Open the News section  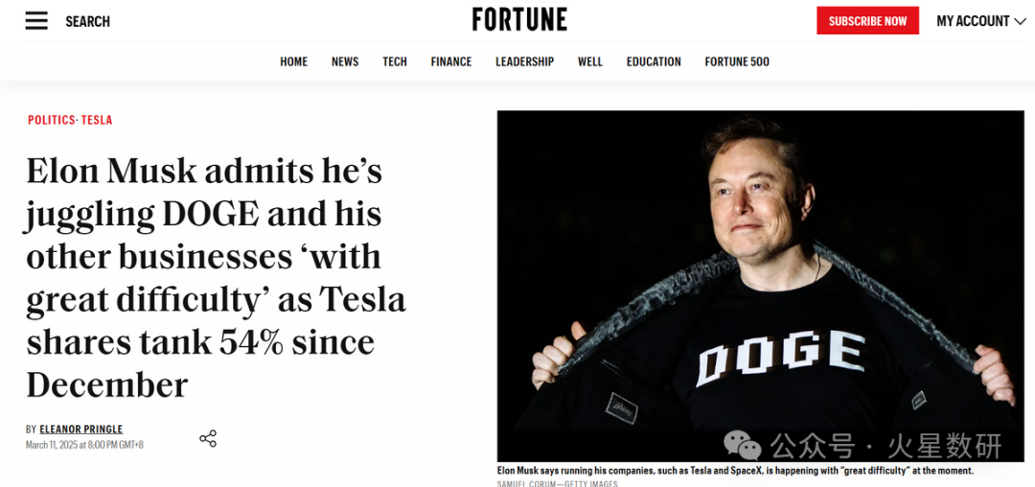point(345,61)
